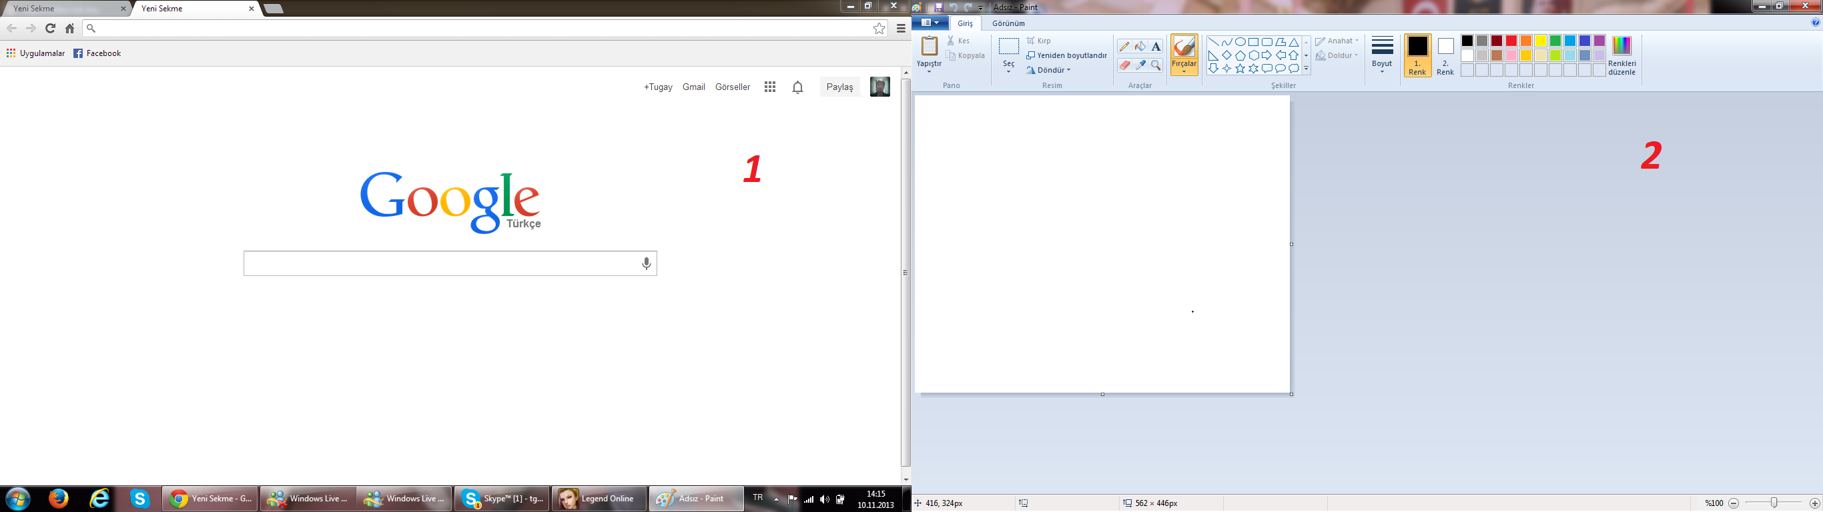Click the Save icon in Paint title bar
1823x512 pixels.
[x=938, y=7]
